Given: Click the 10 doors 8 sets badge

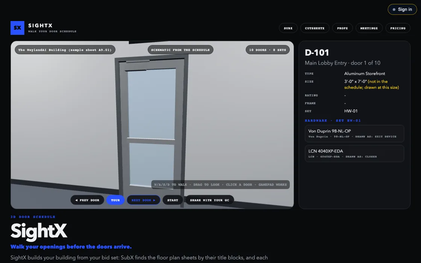Looking at the screenshot, I should coord(267,50).
